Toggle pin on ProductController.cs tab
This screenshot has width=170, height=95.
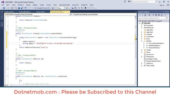click(x=67, y=12)
